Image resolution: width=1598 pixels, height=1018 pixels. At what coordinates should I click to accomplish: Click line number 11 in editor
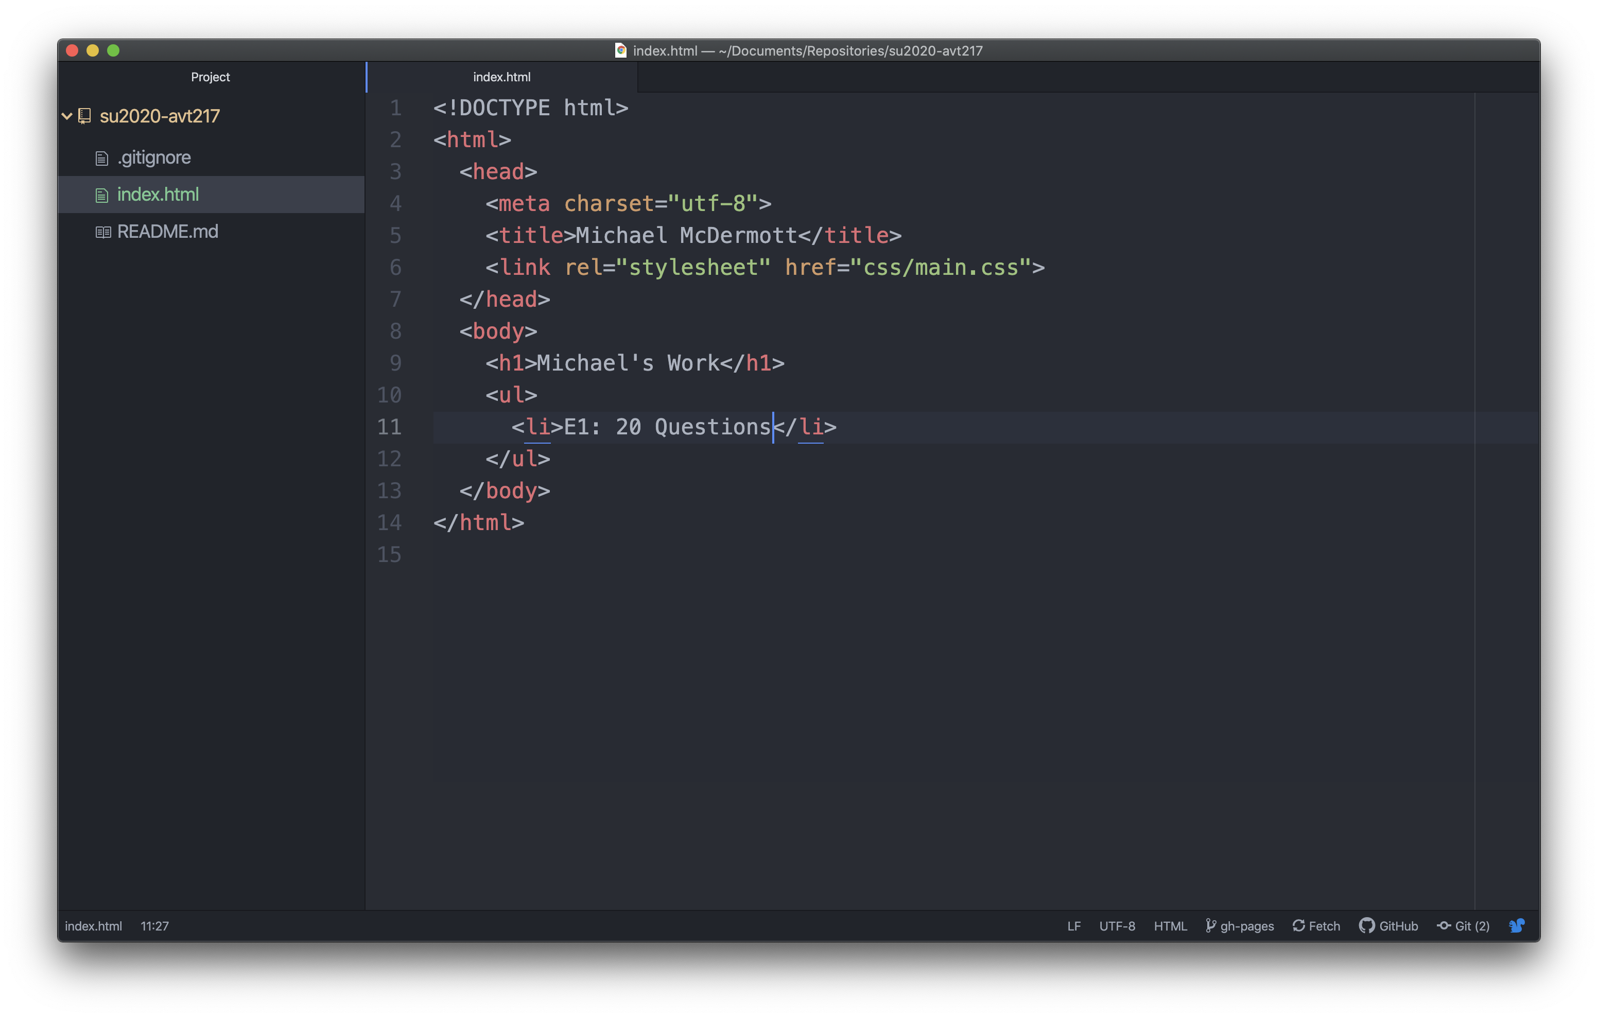coord(391,426)
